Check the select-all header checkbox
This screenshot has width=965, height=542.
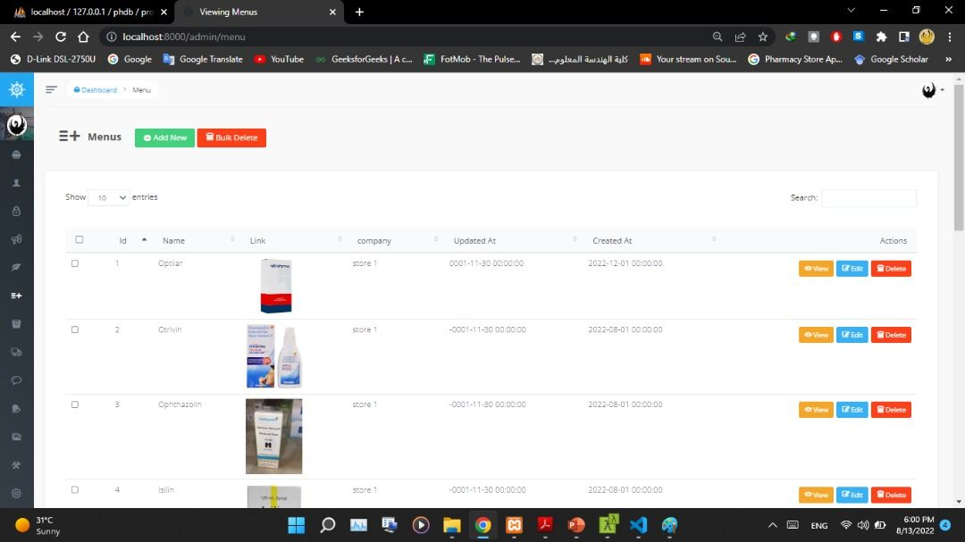click(x=79, y=240)
